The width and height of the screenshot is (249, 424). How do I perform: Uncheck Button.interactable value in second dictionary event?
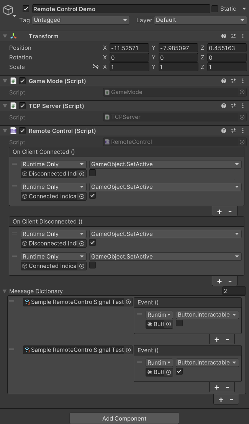tap(179, 371)
